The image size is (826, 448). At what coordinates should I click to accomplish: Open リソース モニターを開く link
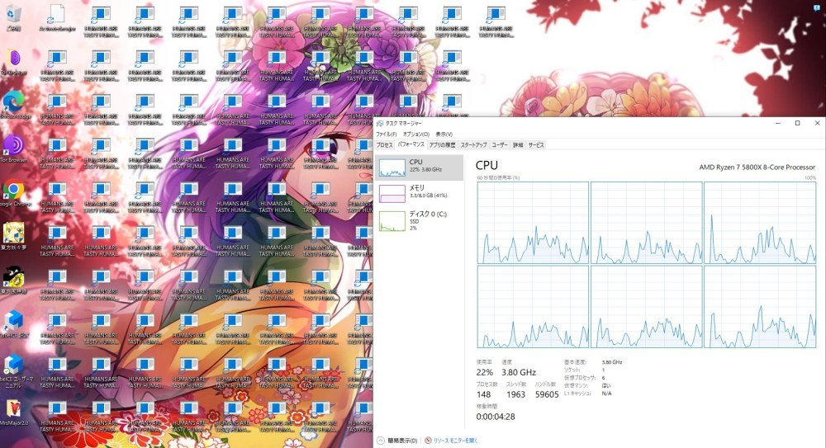[x=456, y=440]
